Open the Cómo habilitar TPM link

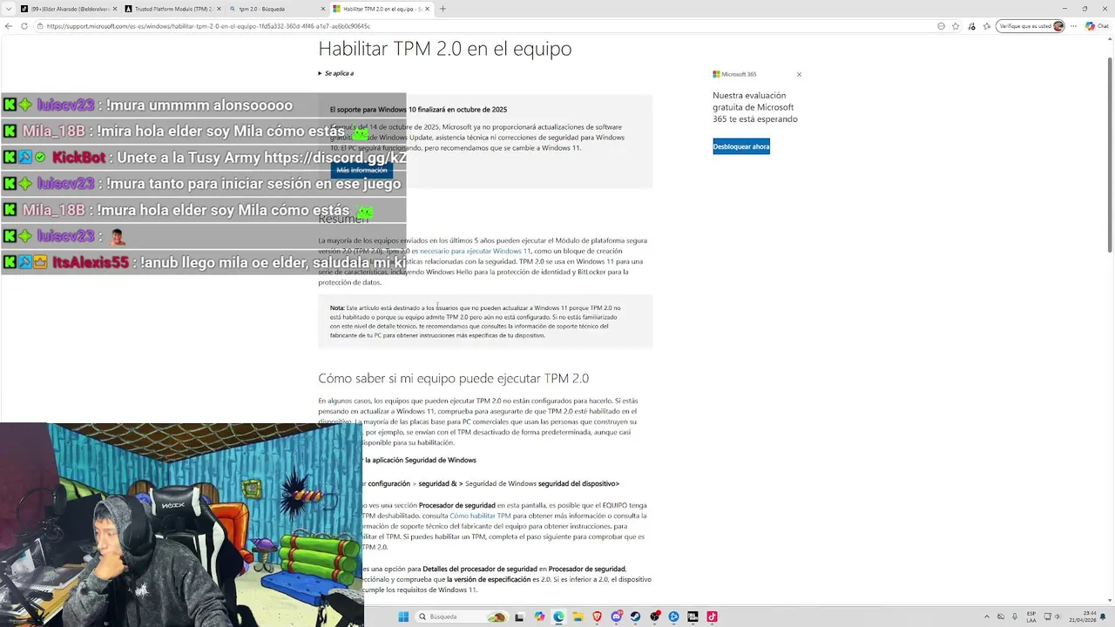pyautogui.click(x=480, y=516)
